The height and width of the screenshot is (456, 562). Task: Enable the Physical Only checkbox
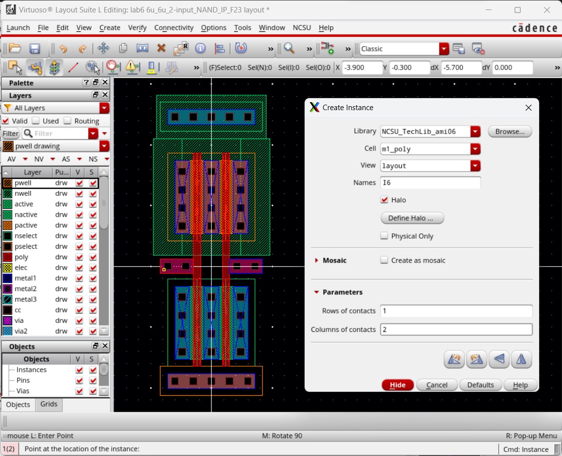point(384,236)
